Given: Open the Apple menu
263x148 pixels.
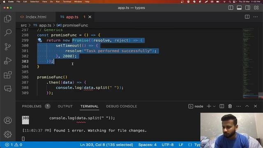Looking at the screenshot, I should [4, 2].
